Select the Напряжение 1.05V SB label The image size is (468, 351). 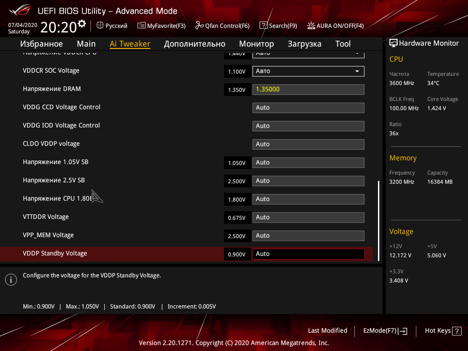click(x=55, y=162)
